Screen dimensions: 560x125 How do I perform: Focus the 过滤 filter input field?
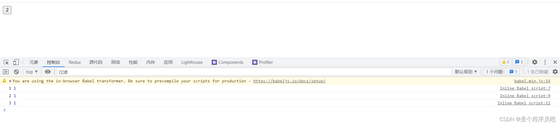click(254, 72)
